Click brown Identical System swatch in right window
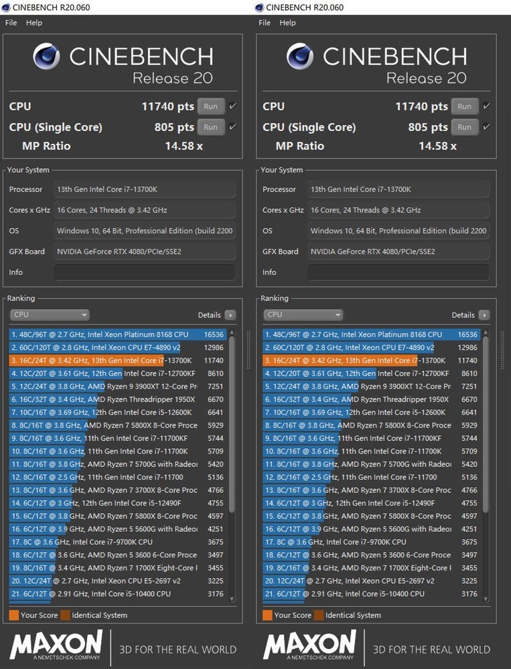Viewport: 511px width, 669px height. 319,615
